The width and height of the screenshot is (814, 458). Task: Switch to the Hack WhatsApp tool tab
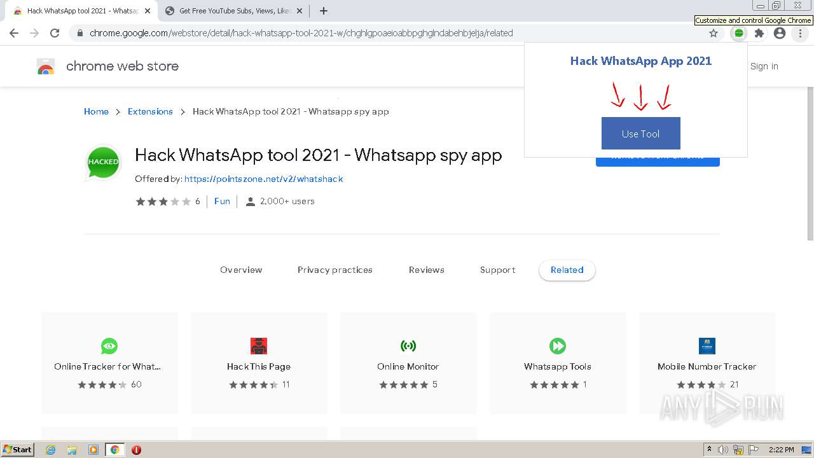(81, 11)
